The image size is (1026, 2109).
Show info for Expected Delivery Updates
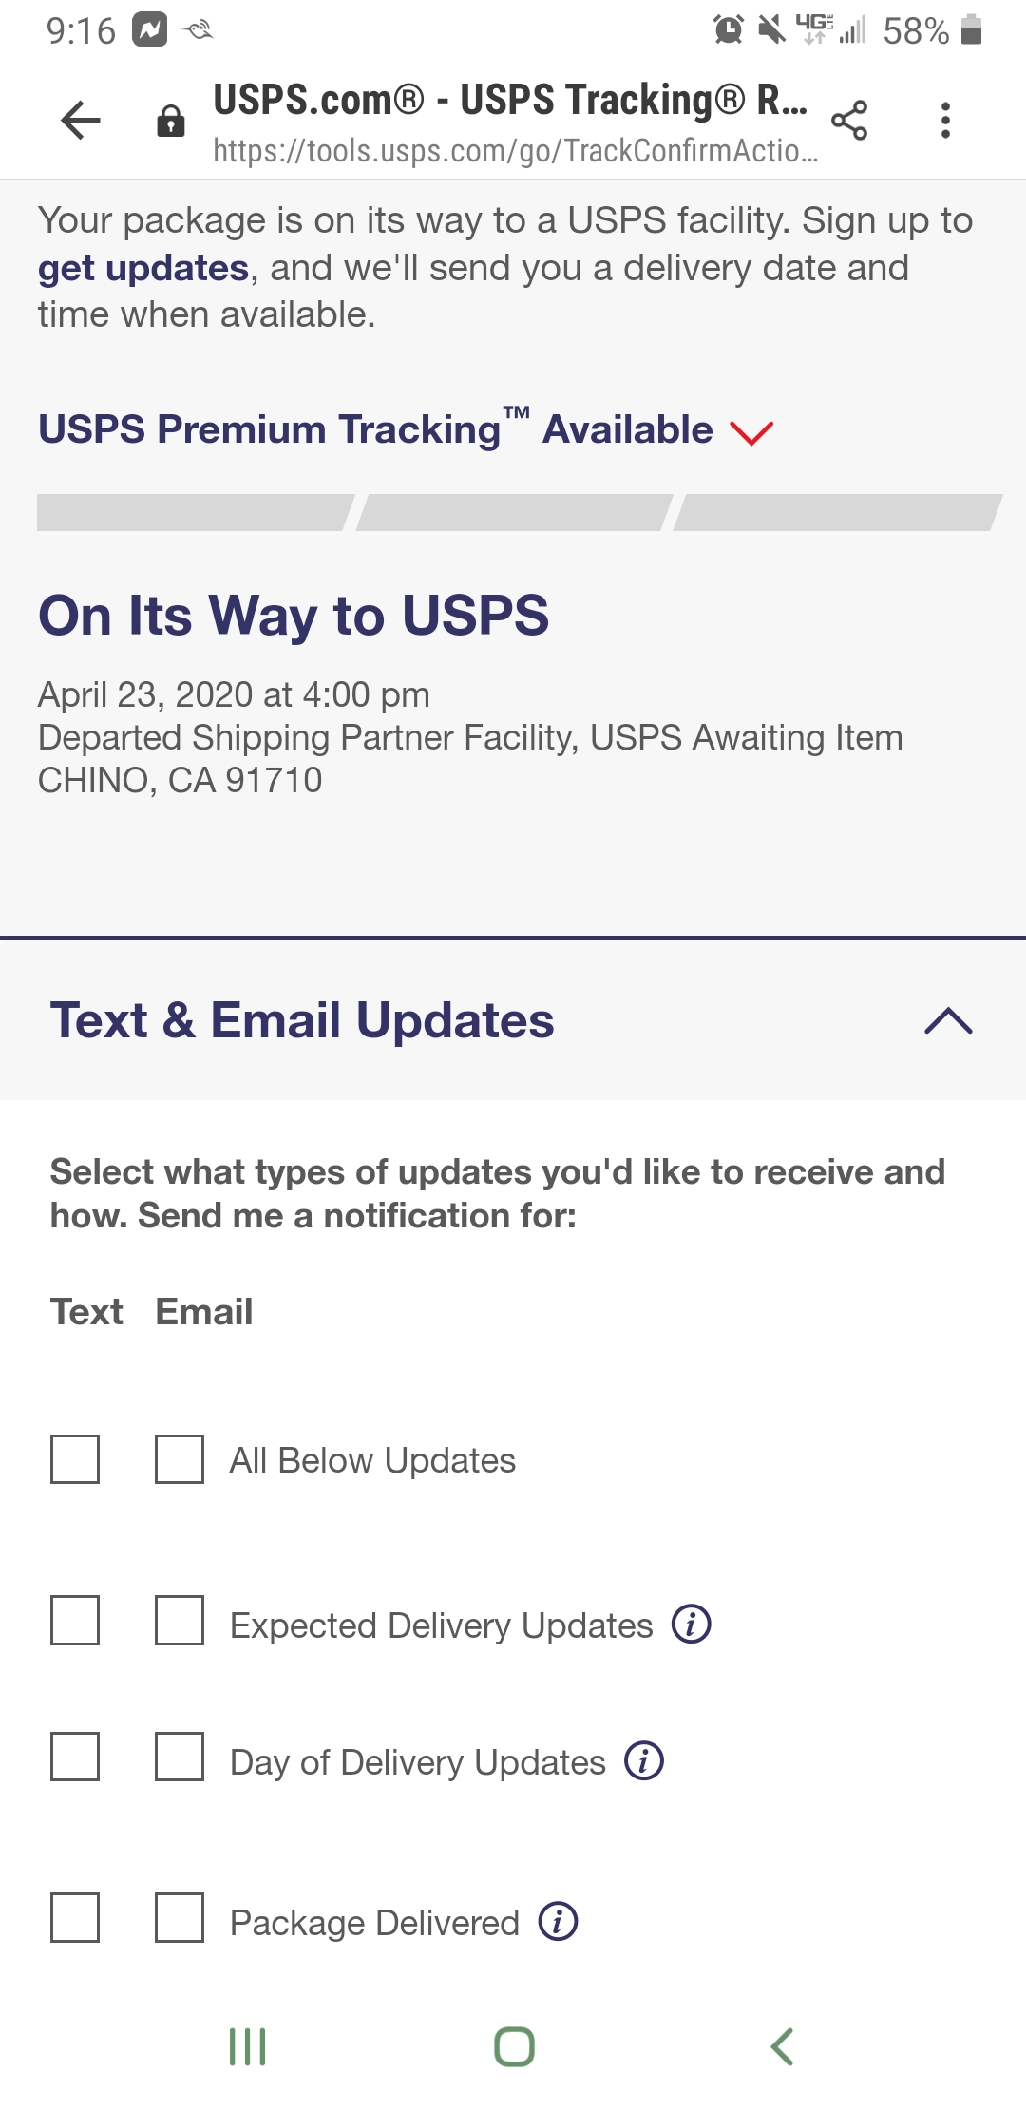pyautogui.click(x=692, y=1624)
